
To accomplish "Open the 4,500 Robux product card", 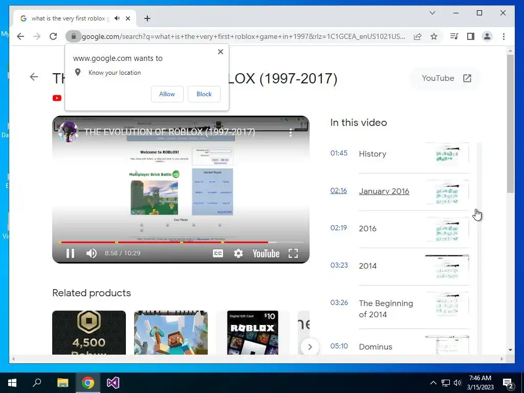I will tap(89, 333).
